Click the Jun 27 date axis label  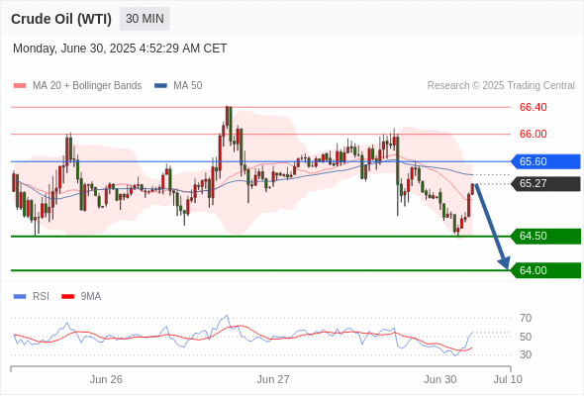(x=273, y=379)
